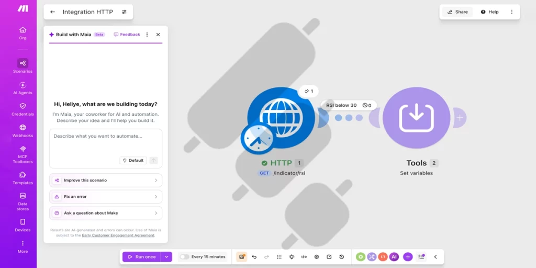The image size is (536, 268).
Task: Open MCP Toolboxes section
Action: click(23, 154)
